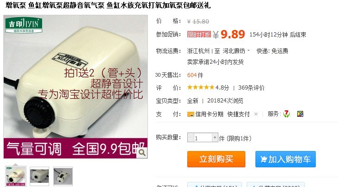Click the JIYIN brand logo on image
The width and height of the screenshot is (338, 187).
point(24,25)
